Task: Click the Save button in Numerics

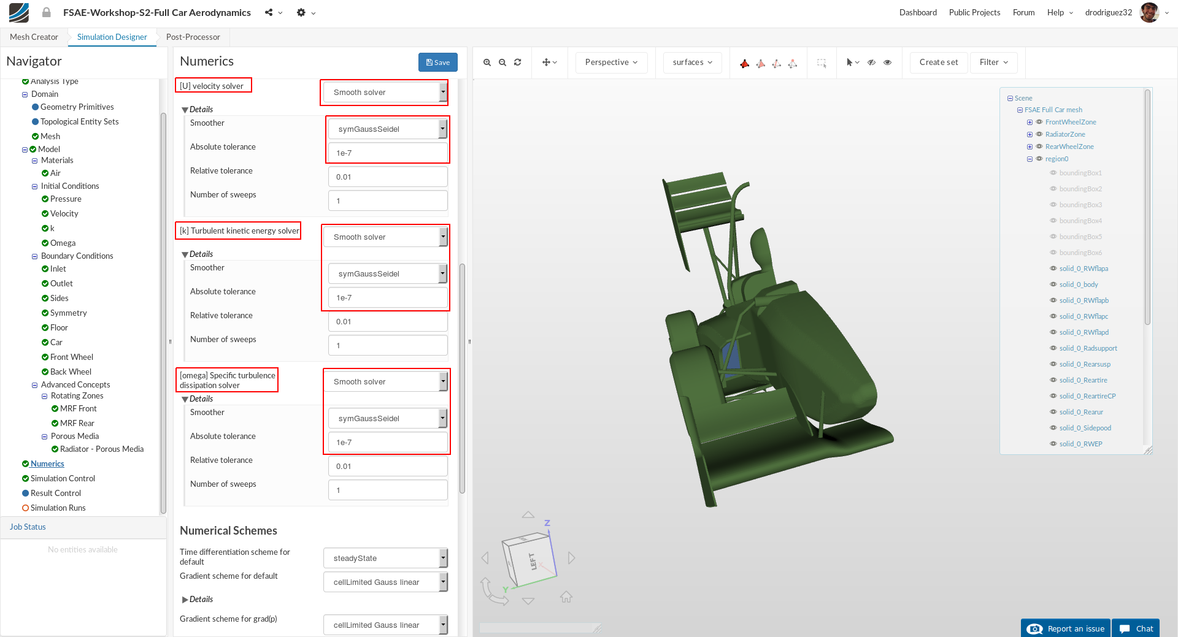Action: (437, 63)
